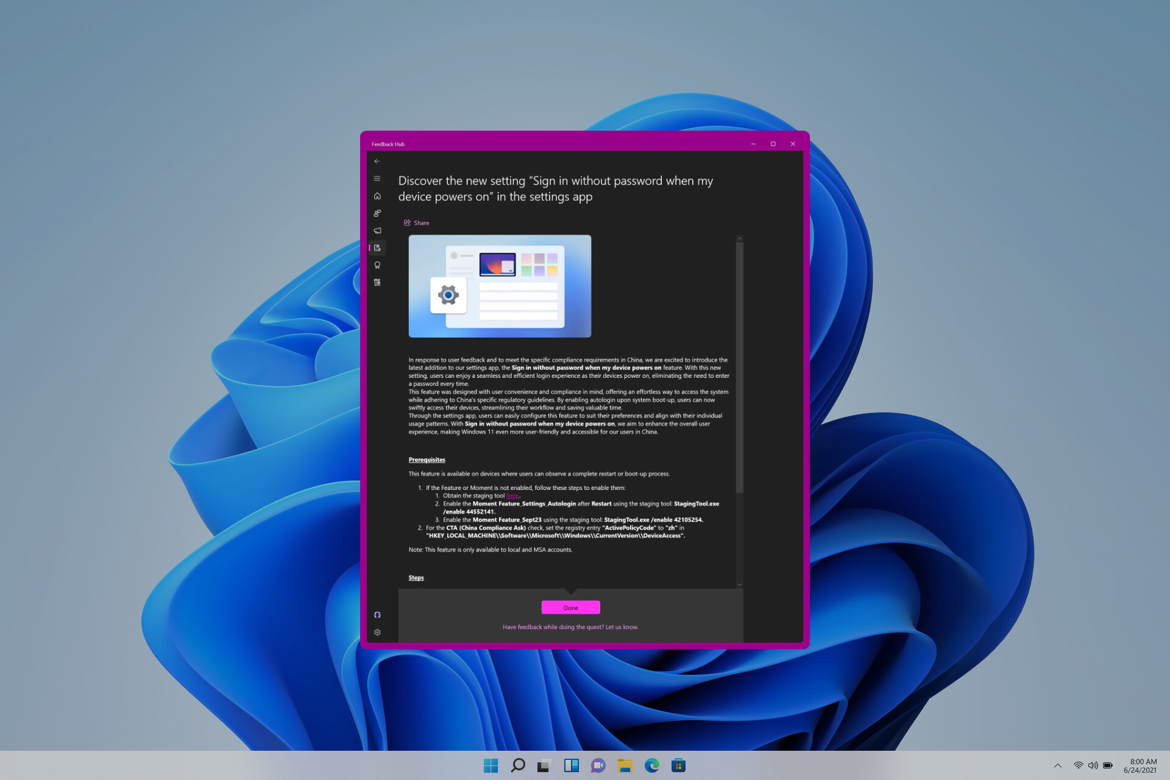The width and height of the screenshot is (1170, 780).
Task: Share this quest
Action: pyautogui.click(x=416, y=223)
